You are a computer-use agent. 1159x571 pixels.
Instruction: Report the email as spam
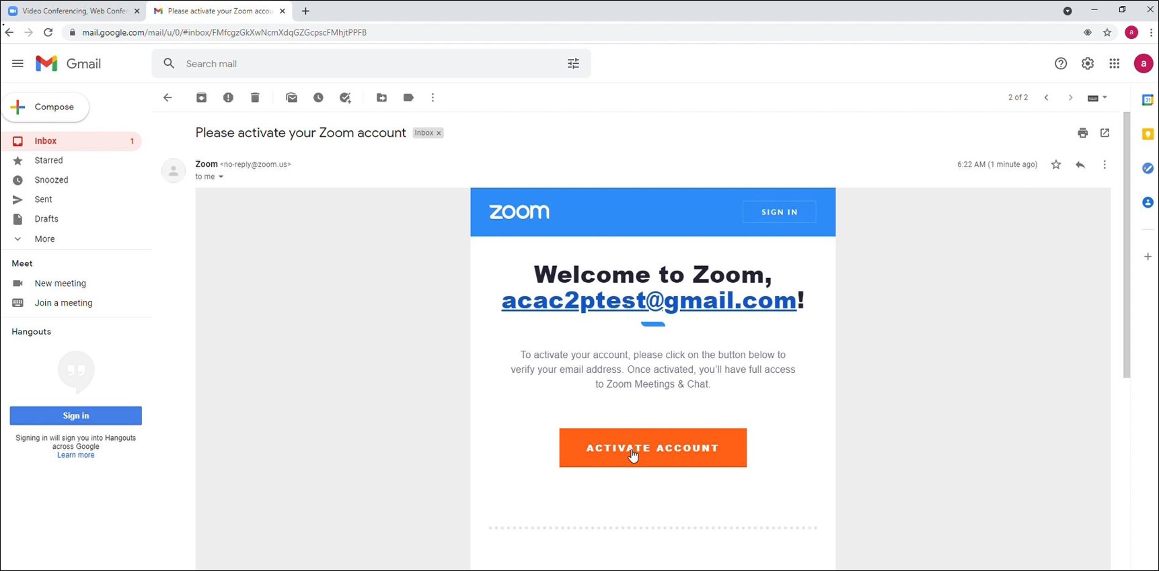(228, 97)
